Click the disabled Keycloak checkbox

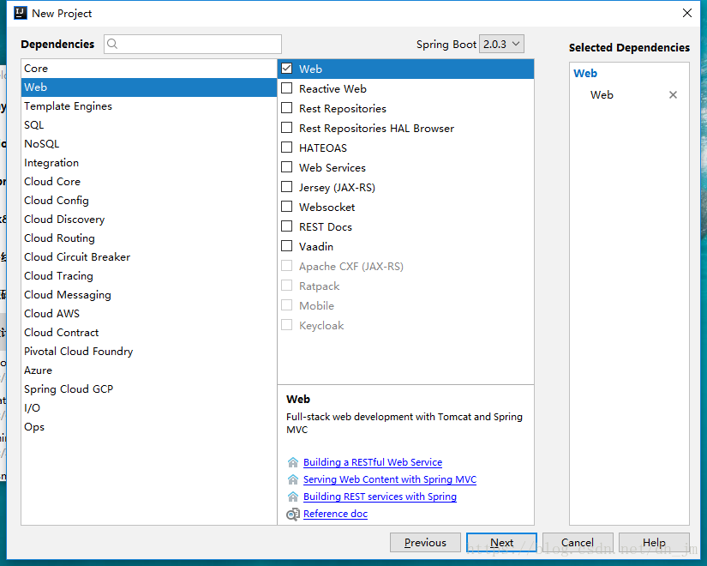pos(287,325)
